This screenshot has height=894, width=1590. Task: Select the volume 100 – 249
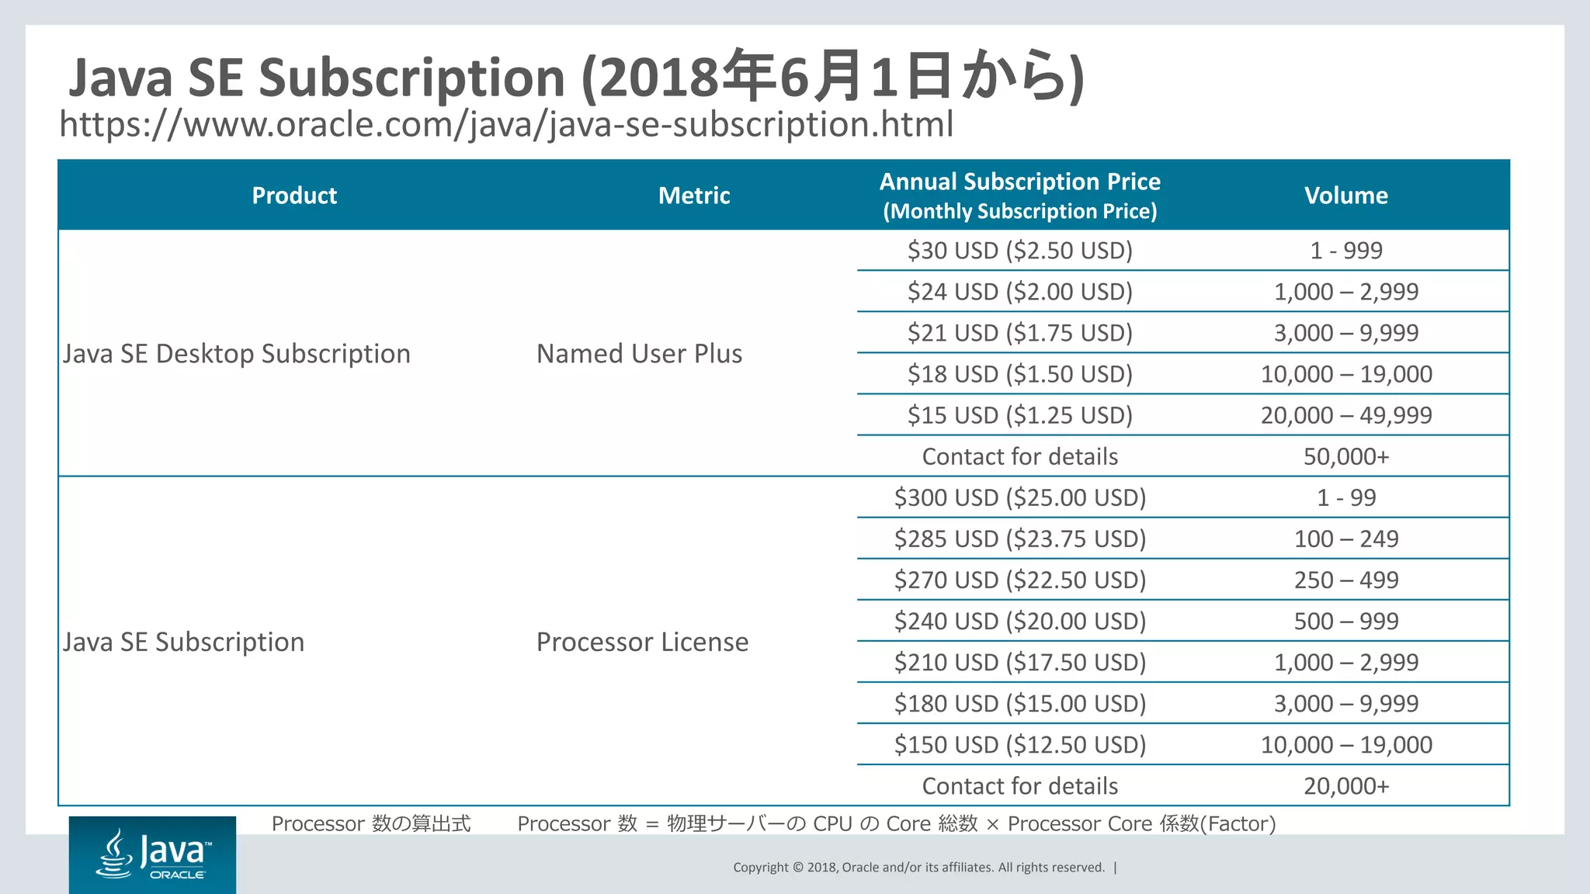coord(1346,538)
